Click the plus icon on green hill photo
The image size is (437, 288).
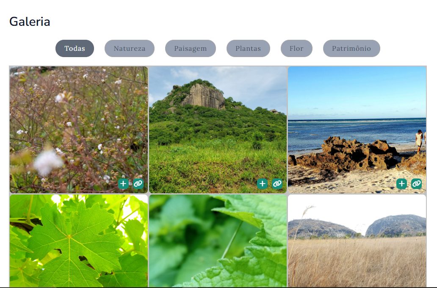point(263,184)
